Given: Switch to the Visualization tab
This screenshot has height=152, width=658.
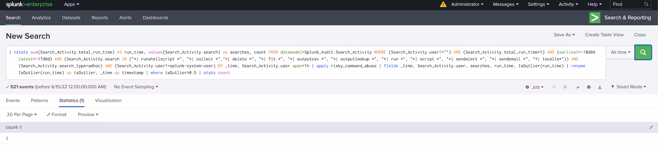Looking at the screenshot, I should pyautogui.click(x=108, y=101).
